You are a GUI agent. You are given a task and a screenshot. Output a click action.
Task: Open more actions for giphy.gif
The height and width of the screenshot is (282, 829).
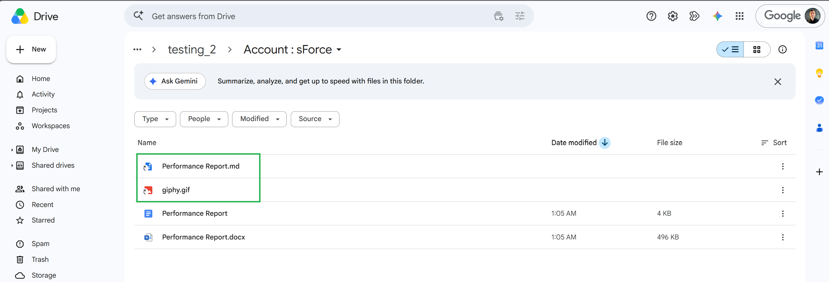pos(783,190)
